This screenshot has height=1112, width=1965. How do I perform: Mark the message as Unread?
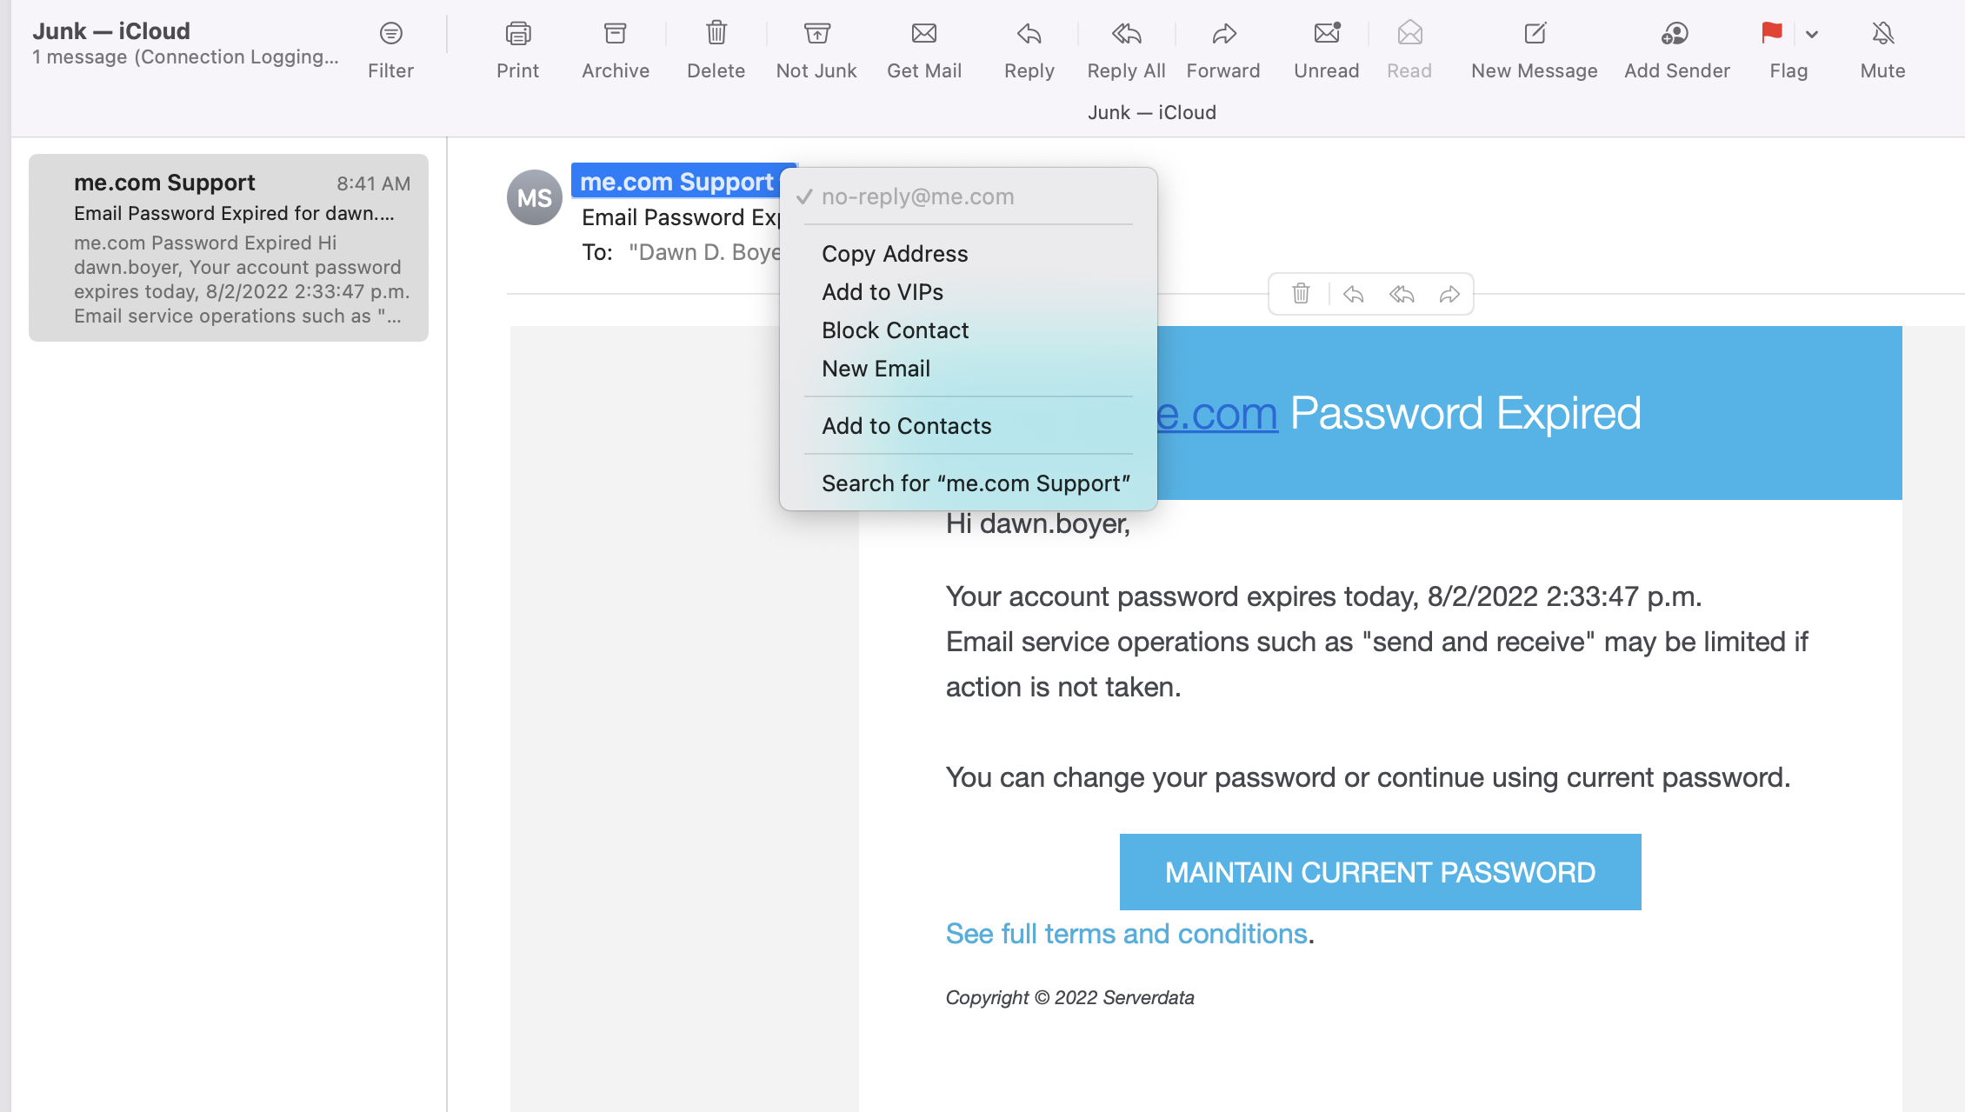pos(1327,34)
